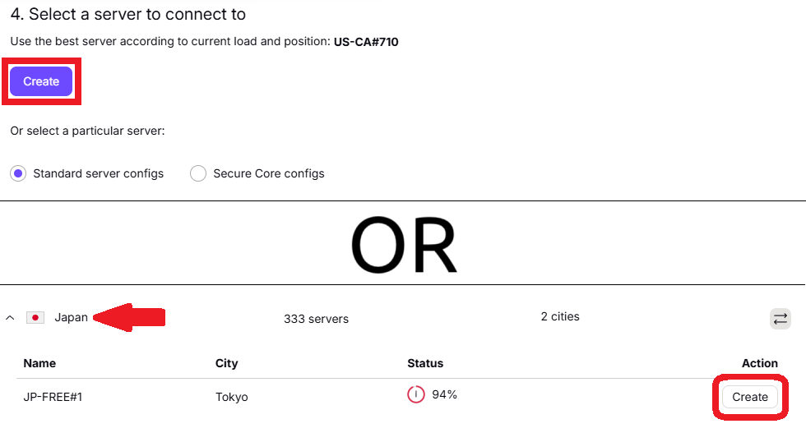Click Create for JP-FREE#1 server

(x=749, y=397)
